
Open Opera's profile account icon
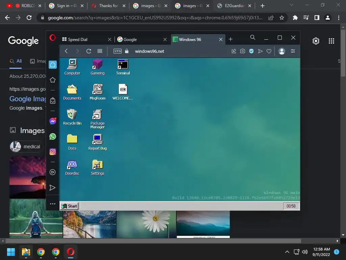(282, 51)
